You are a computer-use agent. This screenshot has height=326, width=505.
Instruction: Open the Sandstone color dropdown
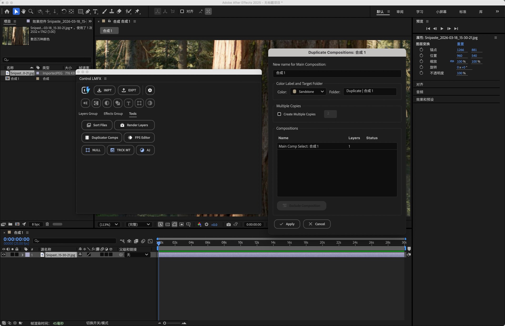(308, 91)
